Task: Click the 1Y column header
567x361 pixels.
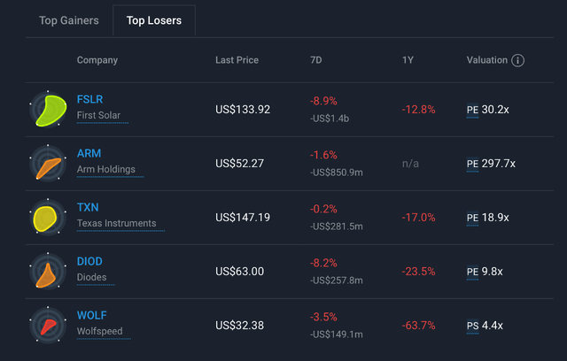Action: [408, 60]
